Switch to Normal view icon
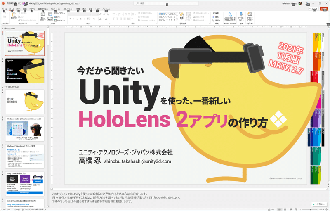Viewport: 330px width, 211px height. [280, 209]
